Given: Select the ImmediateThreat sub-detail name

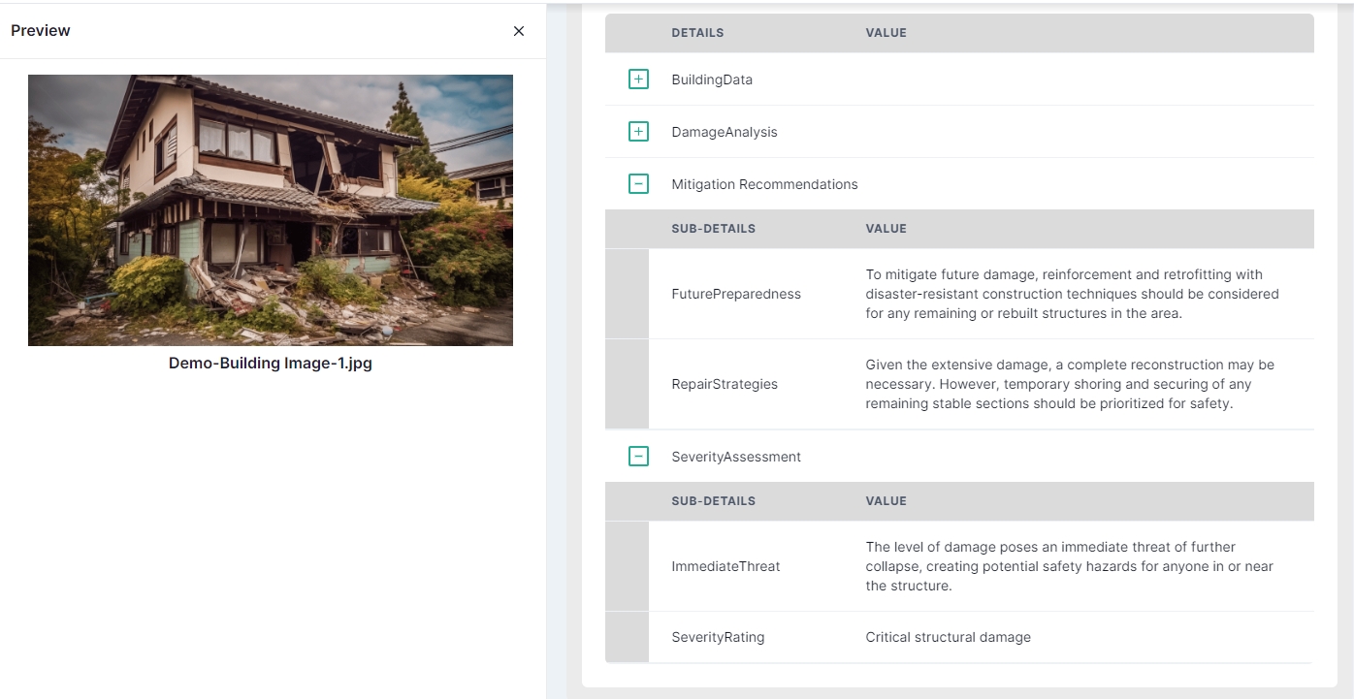Looking at the screenshot, I should point(725,566).
